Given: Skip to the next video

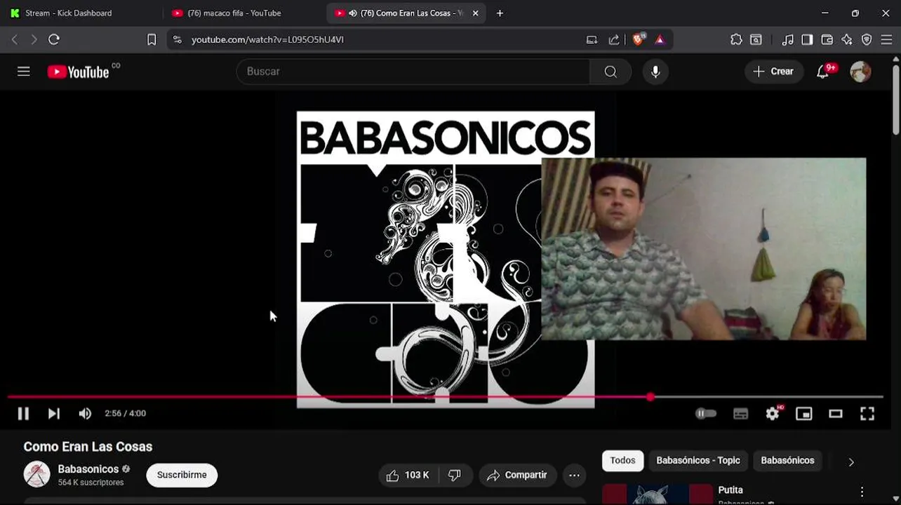Looking at the screenshot, I should (54, 414).
